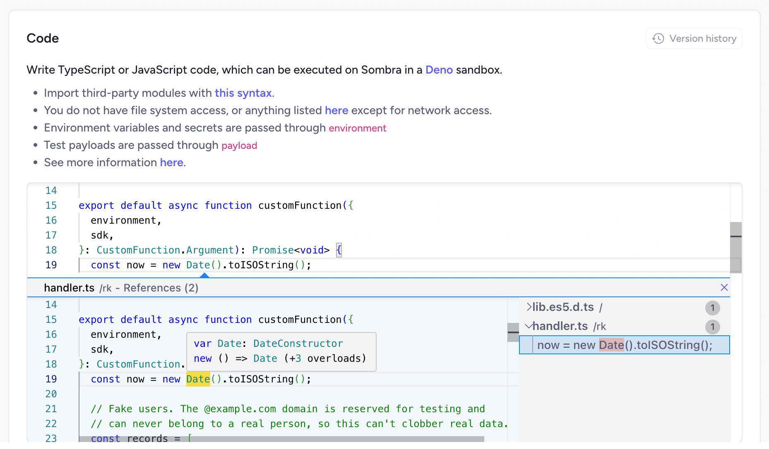Image resolution: width=769 pixels, height=449 pixels.
Task: Click 'toISOString' in main editor line 19
Action: click(261, 265)
